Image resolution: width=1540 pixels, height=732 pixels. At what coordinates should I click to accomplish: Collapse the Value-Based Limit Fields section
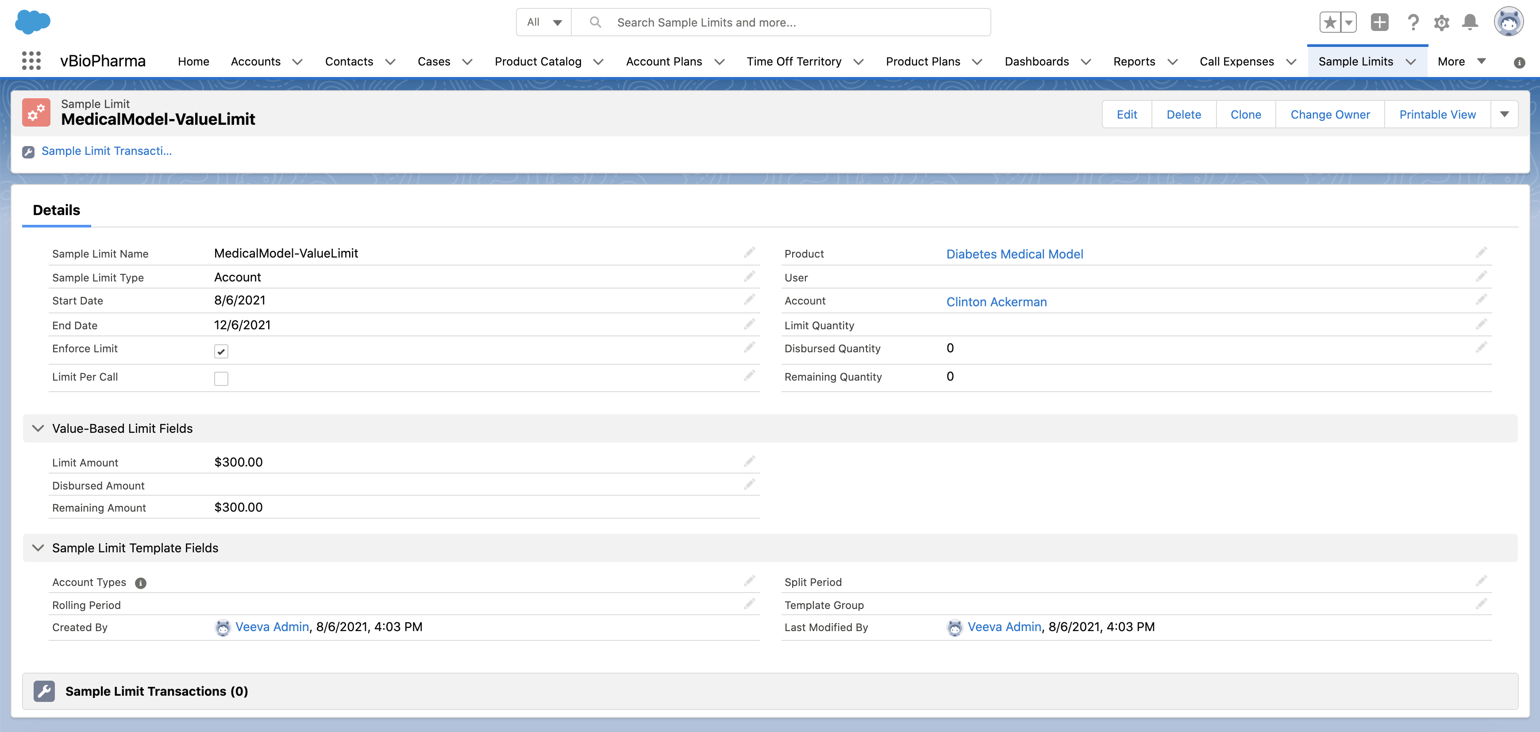pos(38,428)
